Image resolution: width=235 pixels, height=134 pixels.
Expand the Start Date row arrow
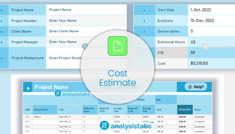point(144,10)
